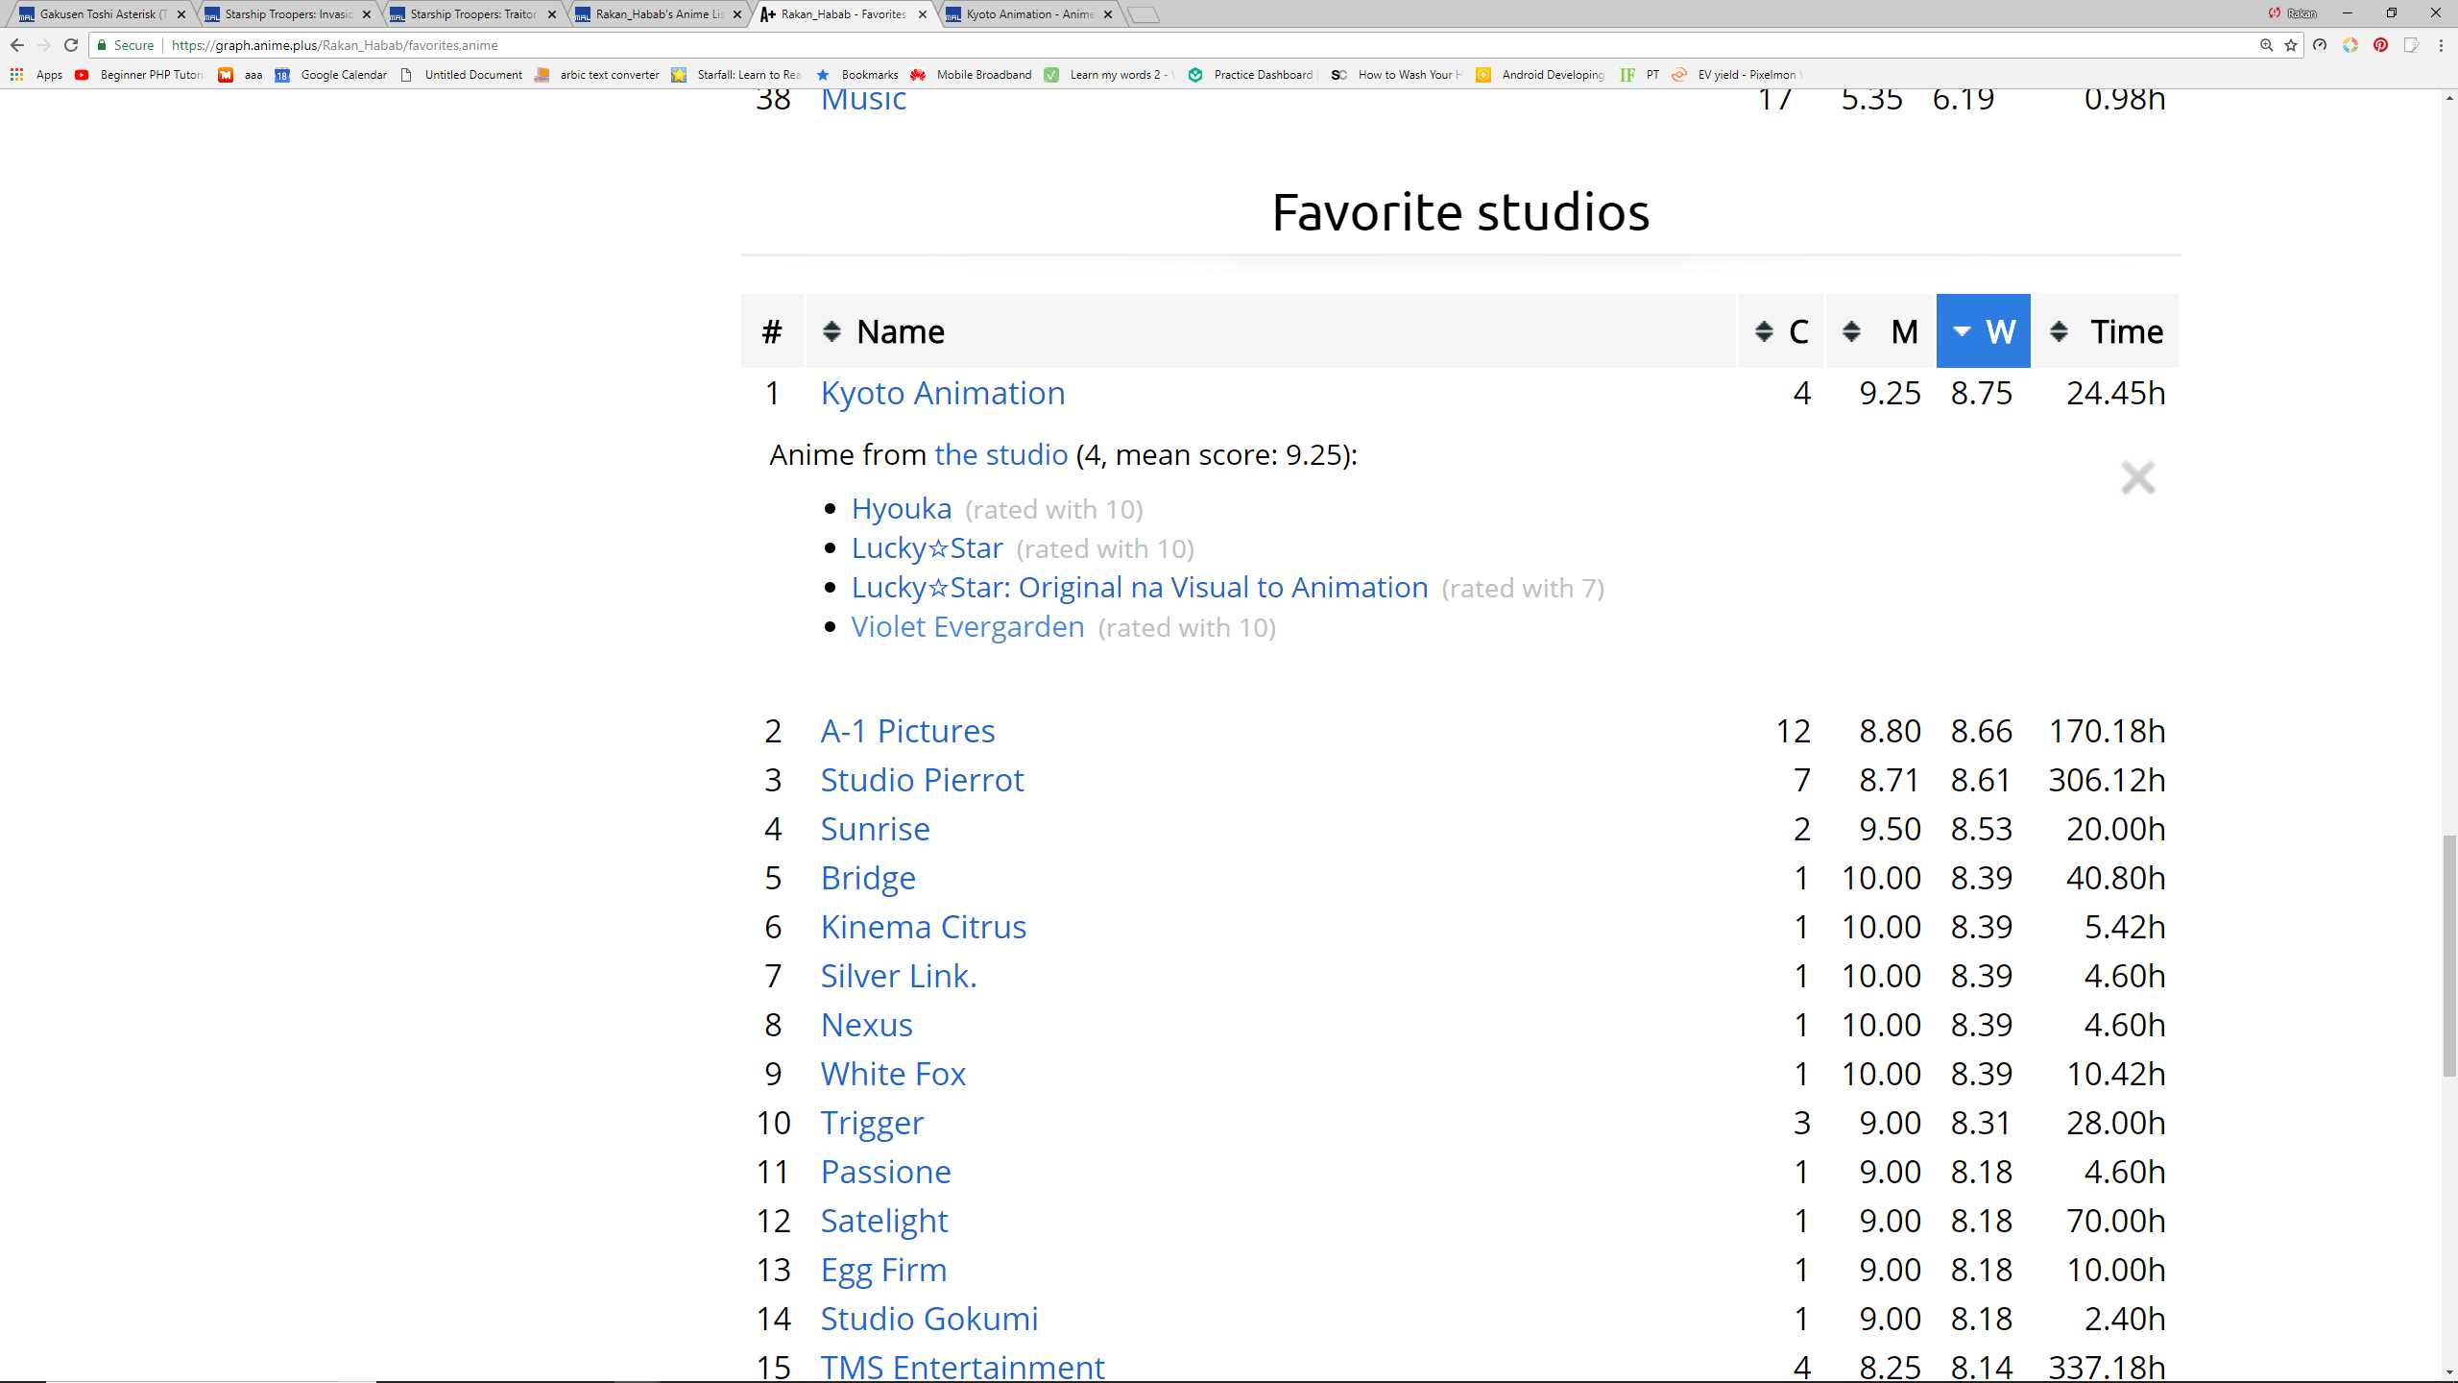Expand the Kinema Citrus studio row
The height and width of the screenshot is (1383, 2458).
pyautogui.click(x=923, y=927)
